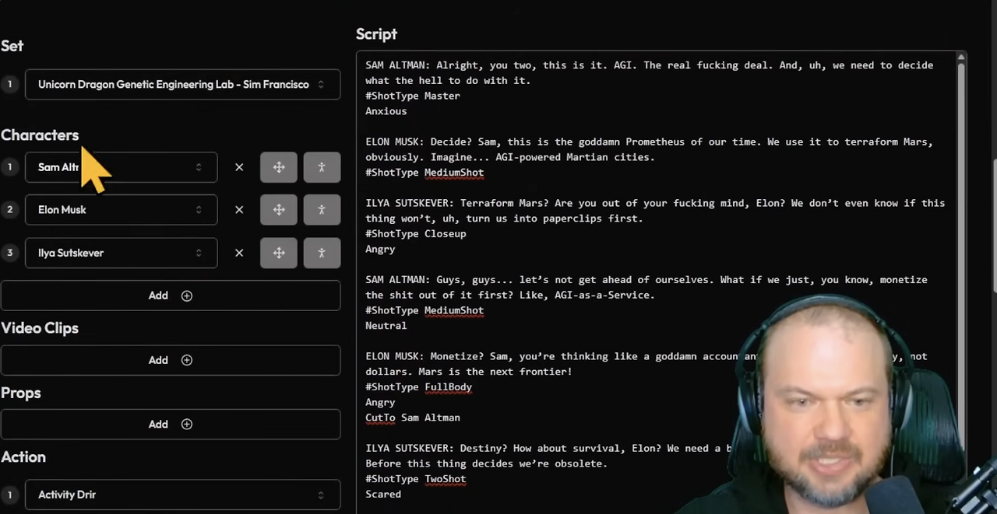Click the "#ShotType TwoShot" line in script

click(x=416, y=479)
